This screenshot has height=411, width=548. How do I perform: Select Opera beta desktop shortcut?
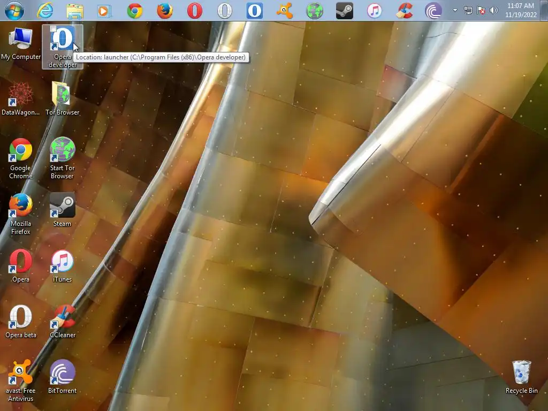[x=21, y=321]
